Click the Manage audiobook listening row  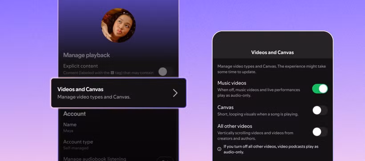point(118,159)
